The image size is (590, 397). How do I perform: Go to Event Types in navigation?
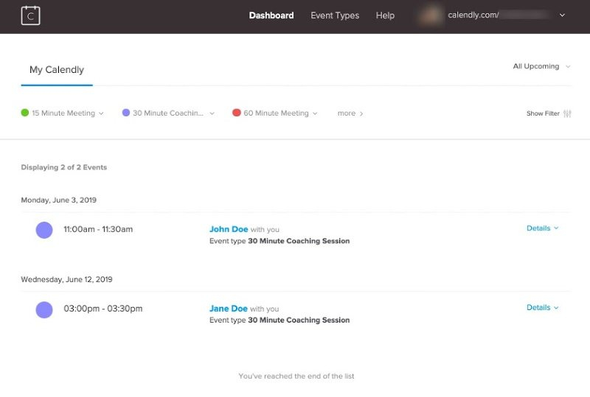click(x=335, y=15)
